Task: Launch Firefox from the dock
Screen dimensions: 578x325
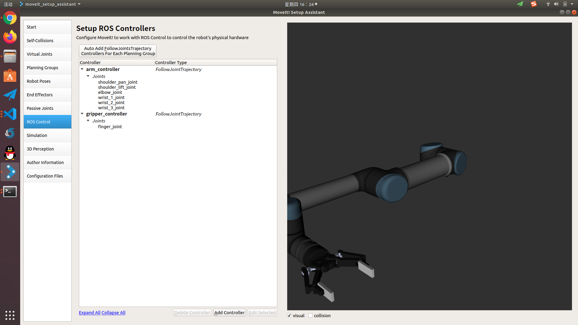Action: [10, 37]
